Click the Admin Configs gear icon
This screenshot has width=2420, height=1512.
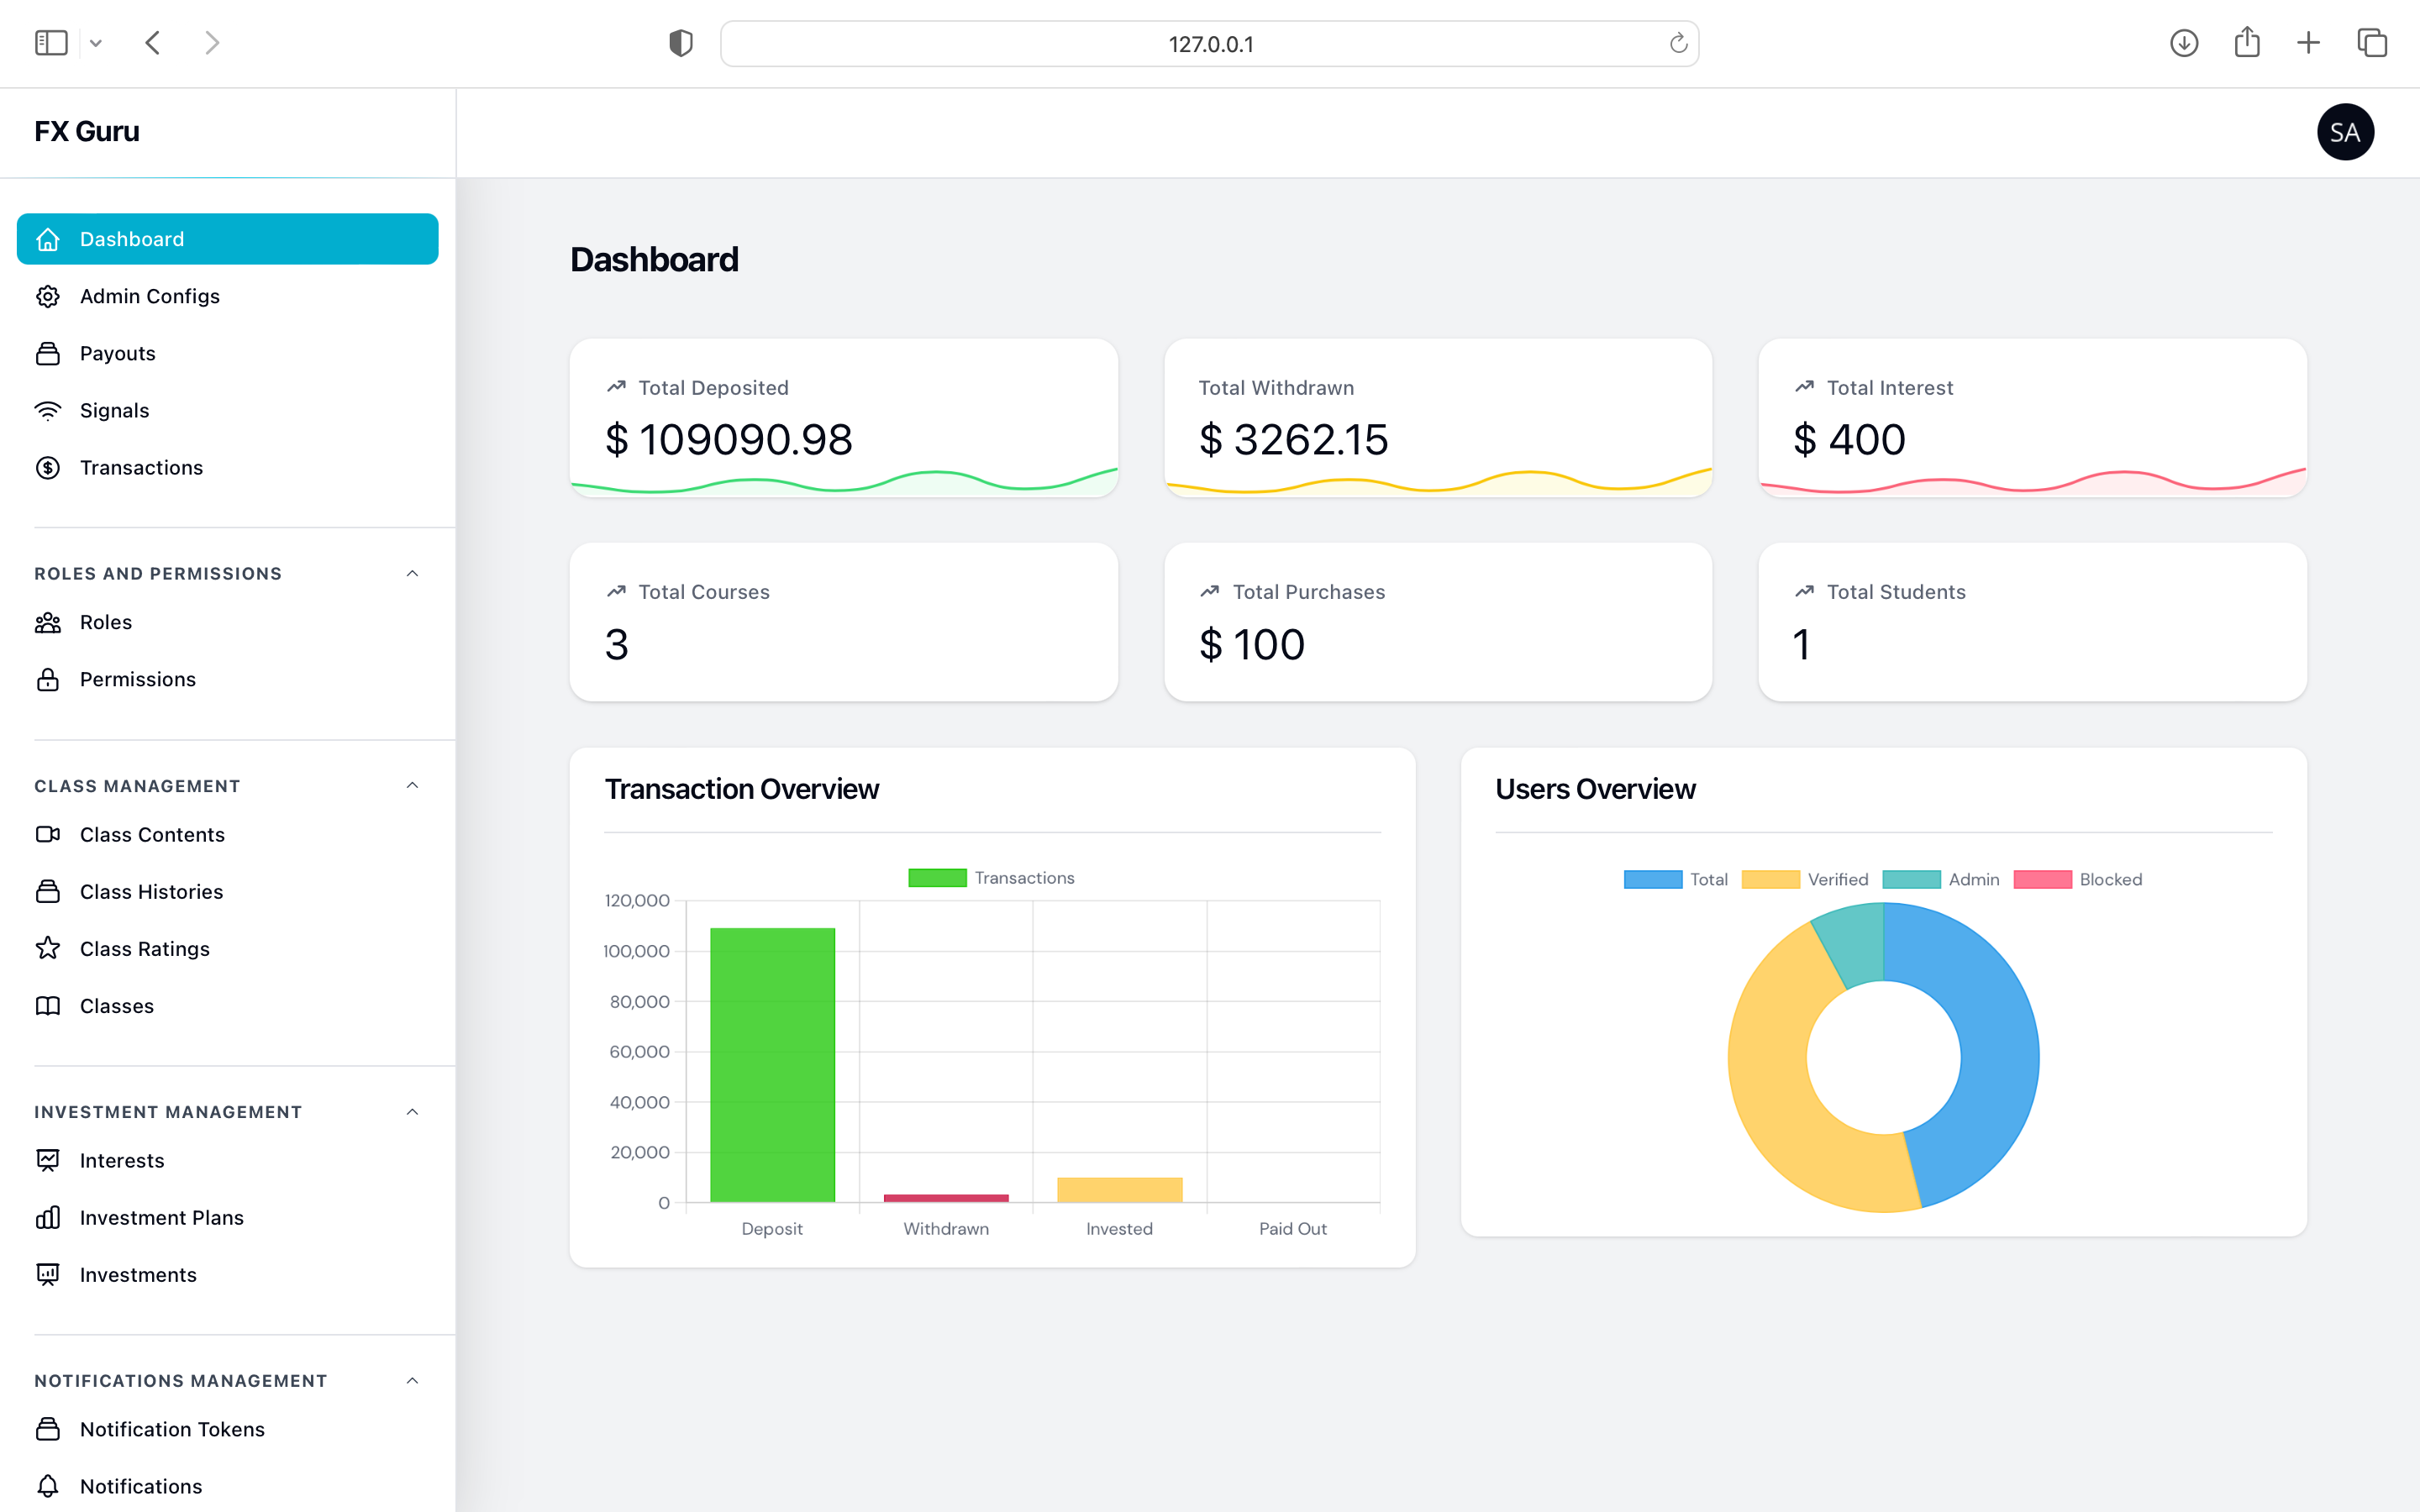click(x=48, y=296)
